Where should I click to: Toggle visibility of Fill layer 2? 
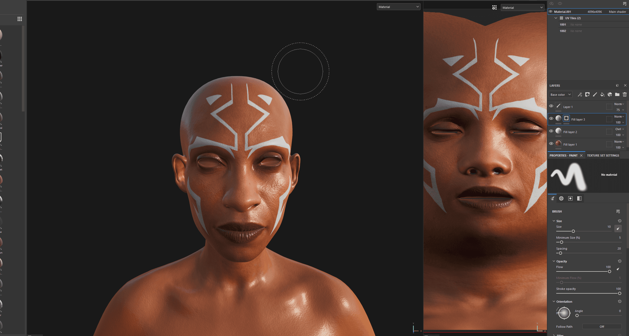point(551,131)
